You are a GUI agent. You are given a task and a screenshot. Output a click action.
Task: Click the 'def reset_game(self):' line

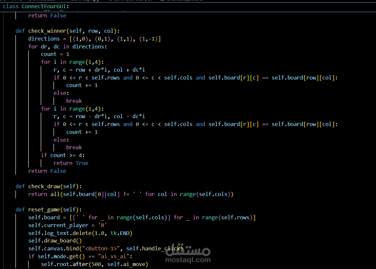[49, 209]
